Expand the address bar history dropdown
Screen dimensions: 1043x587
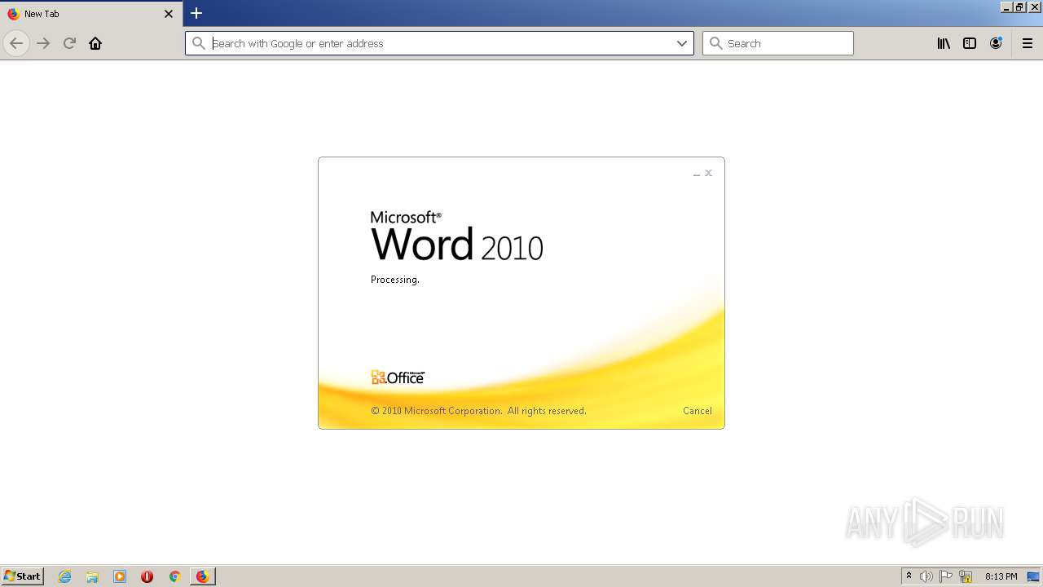click(682, 43)
